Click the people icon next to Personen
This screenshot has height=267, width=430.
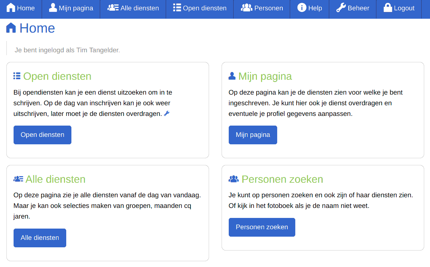tap(247, 8)
